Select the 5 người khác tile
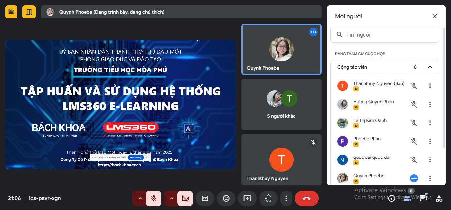 (x=281, y=104)
